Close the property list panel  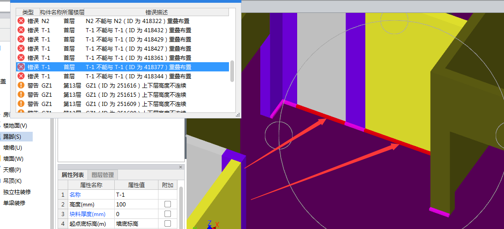coord(181,167)
